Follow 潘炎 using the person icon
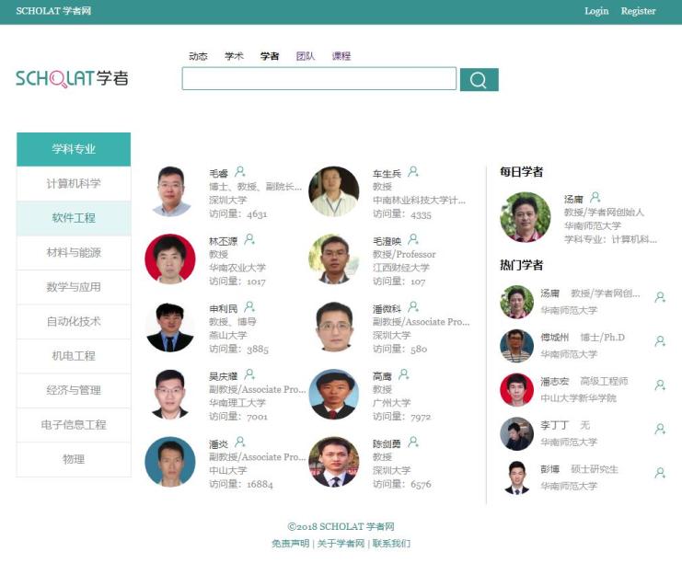Viewport: 682px width, 563px height. pyautogui.click(x=239, y=442)
